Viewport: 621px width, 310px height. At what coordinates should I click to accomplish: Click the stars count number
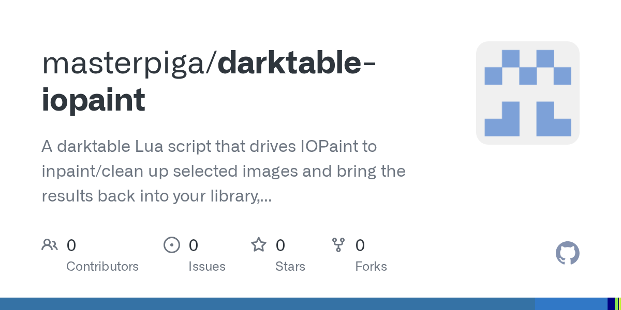point(280,245)
